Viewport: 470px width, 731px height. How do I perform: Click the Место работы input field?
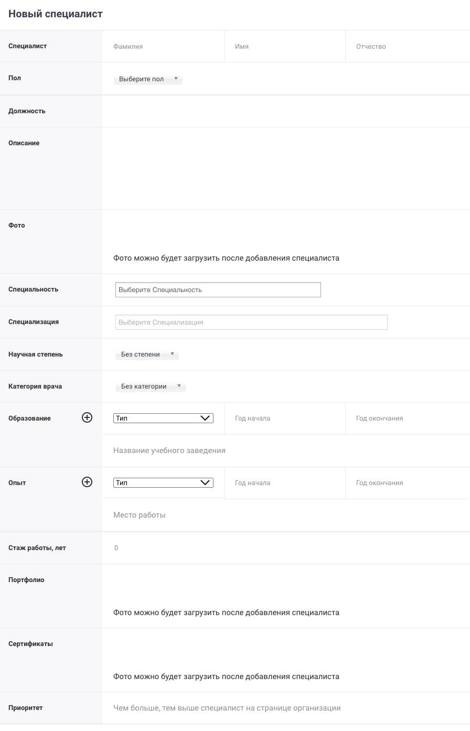[x=286, y=515]
